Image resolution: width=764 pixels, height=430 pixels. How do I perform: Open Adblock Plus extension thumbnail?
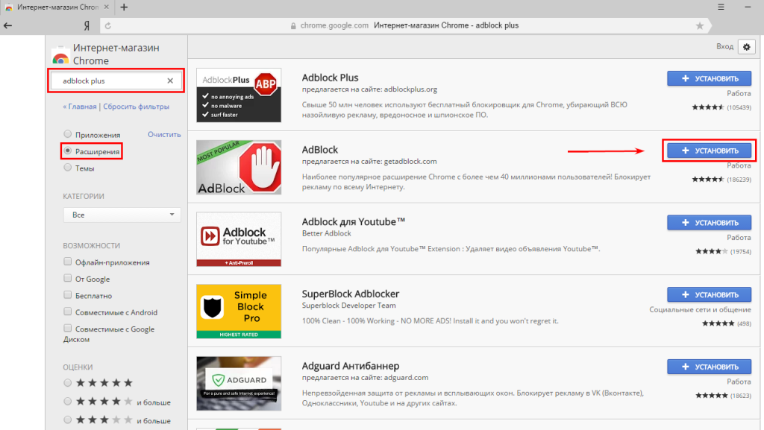point(239,95)
